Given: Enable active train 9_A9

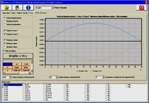Looking at the screenshot, I should pyautogui.click(x=23, y=85).
